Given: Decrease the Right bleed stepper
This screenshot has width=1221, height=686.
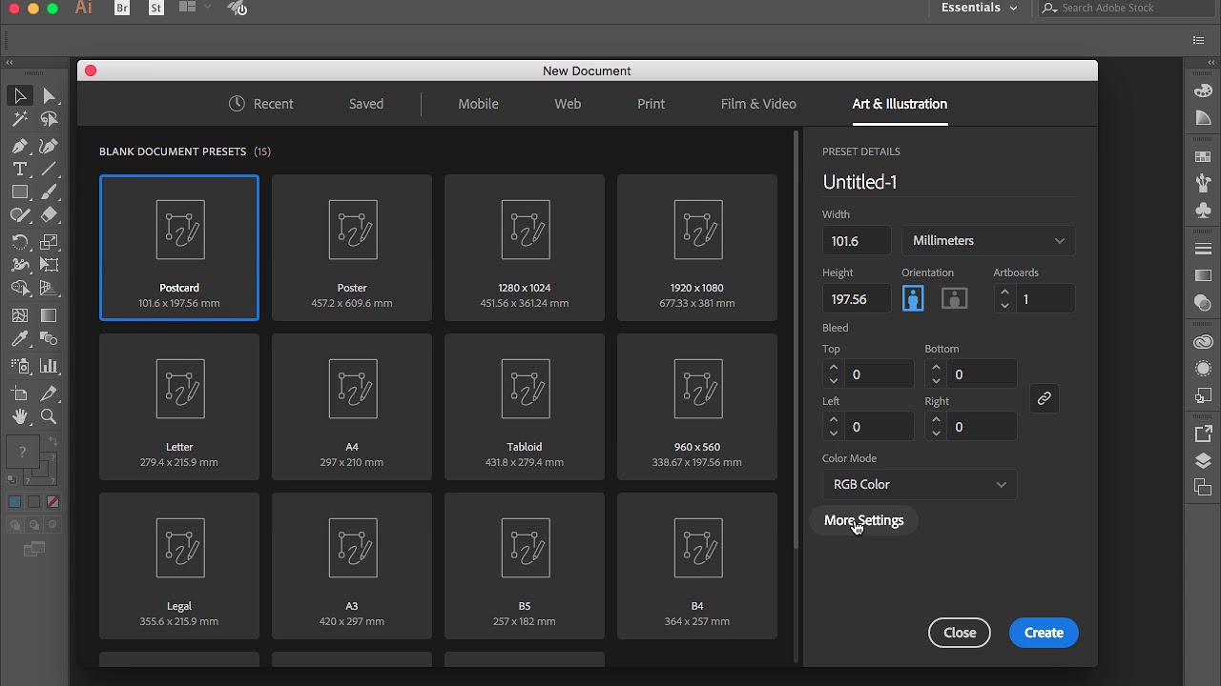Looking at the screenshot, I should coord(936,434).
